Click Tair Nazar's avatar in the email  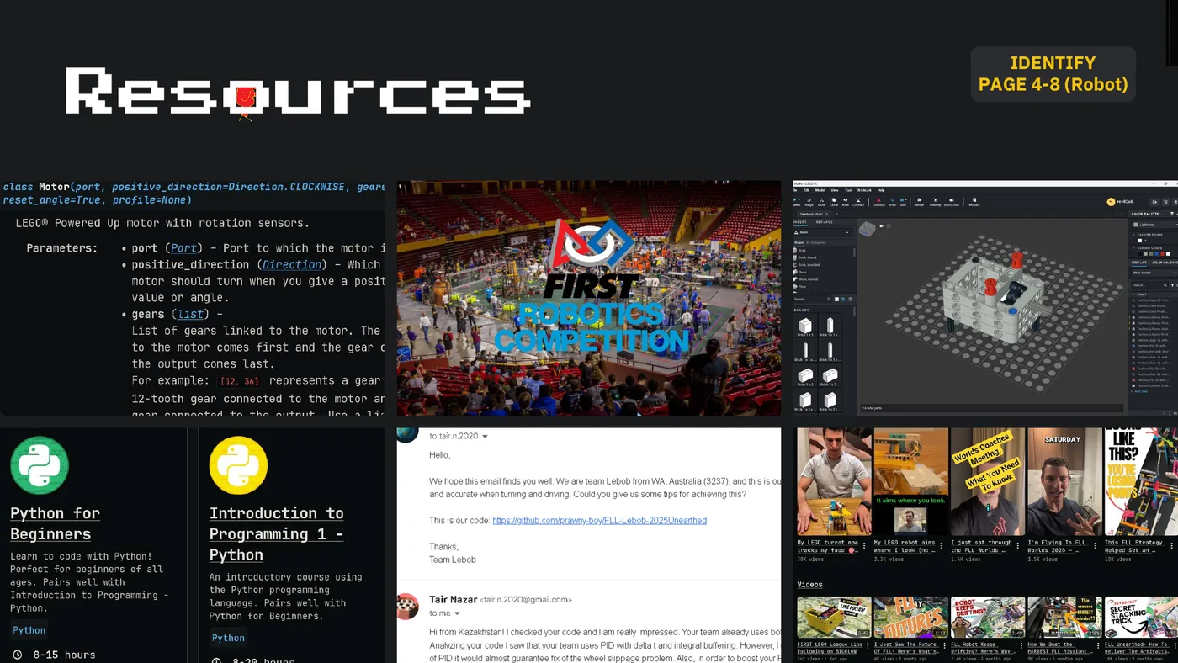tap(408, 606)
